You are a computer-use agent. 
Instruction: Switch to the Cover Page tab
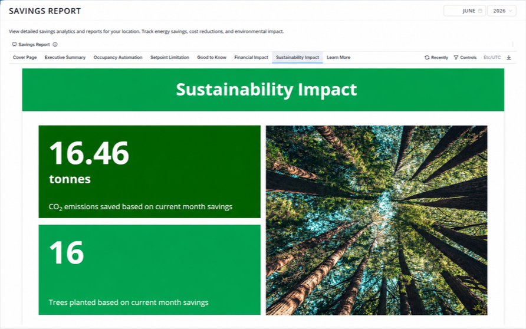(25, 57)
